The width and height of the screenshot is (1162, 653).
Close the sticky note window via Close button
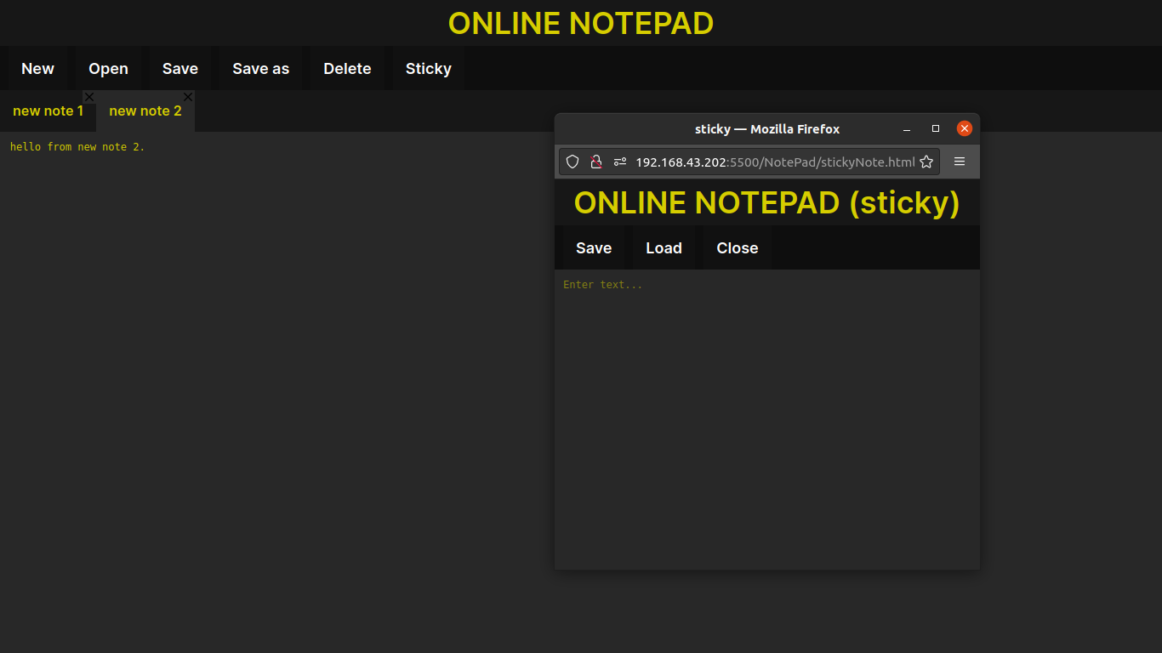[737, 247]
